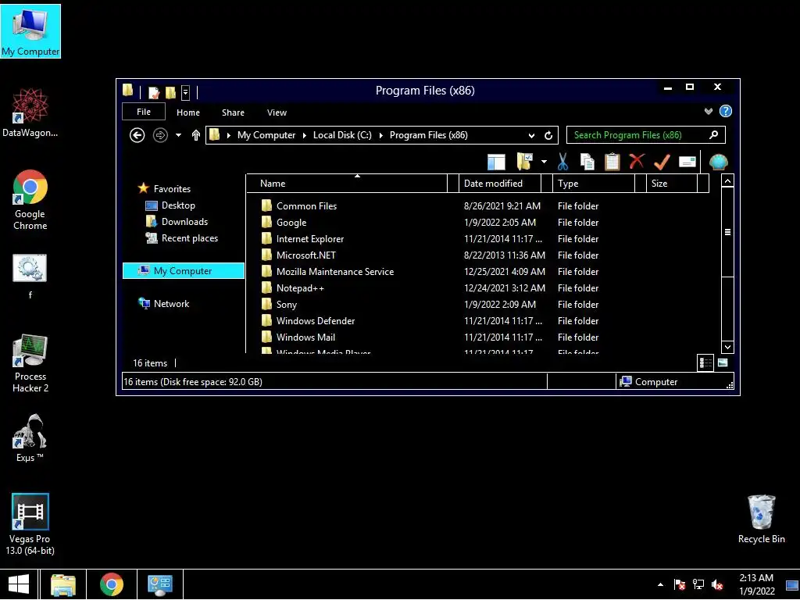Select Vegas Pro 13.0 desktop icon

point(30,524)
